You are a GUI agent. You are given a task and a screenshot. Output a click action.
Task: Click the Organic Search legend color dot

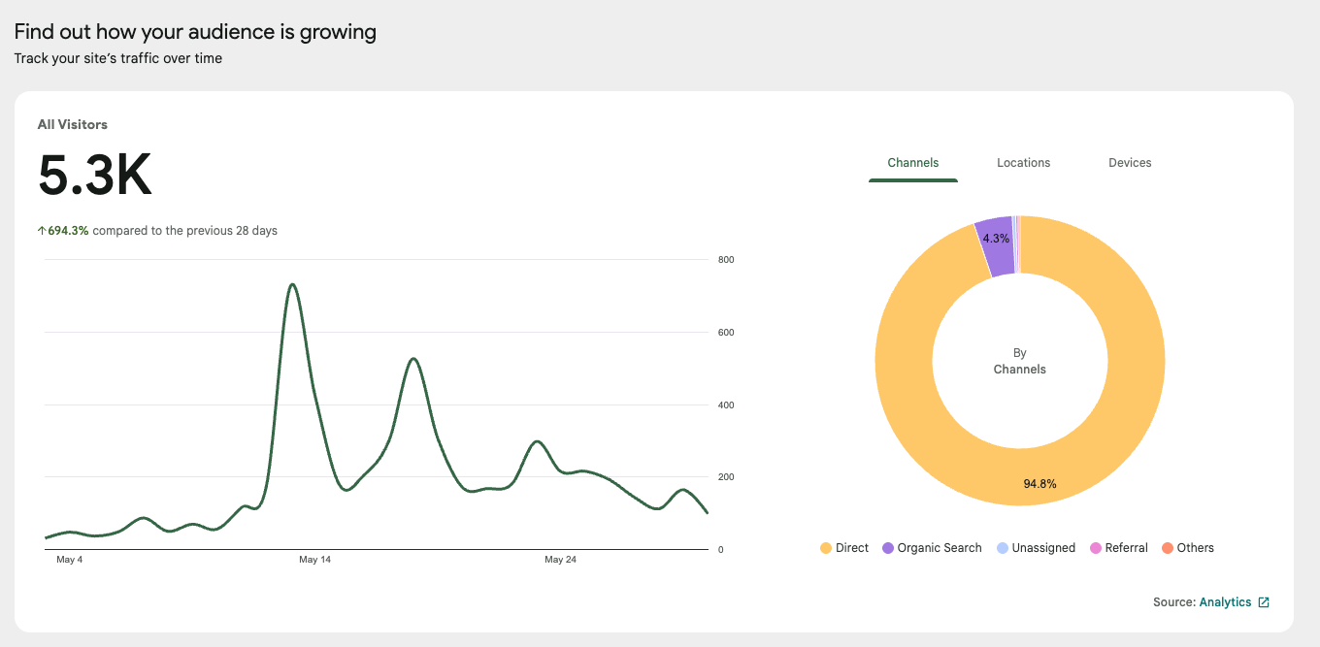pyautogui.click(x=888, y=548)
